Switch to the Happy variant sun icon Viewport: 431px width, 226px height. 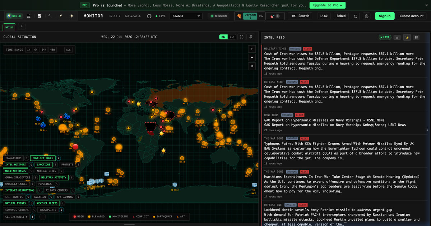(x=71, y=16)
